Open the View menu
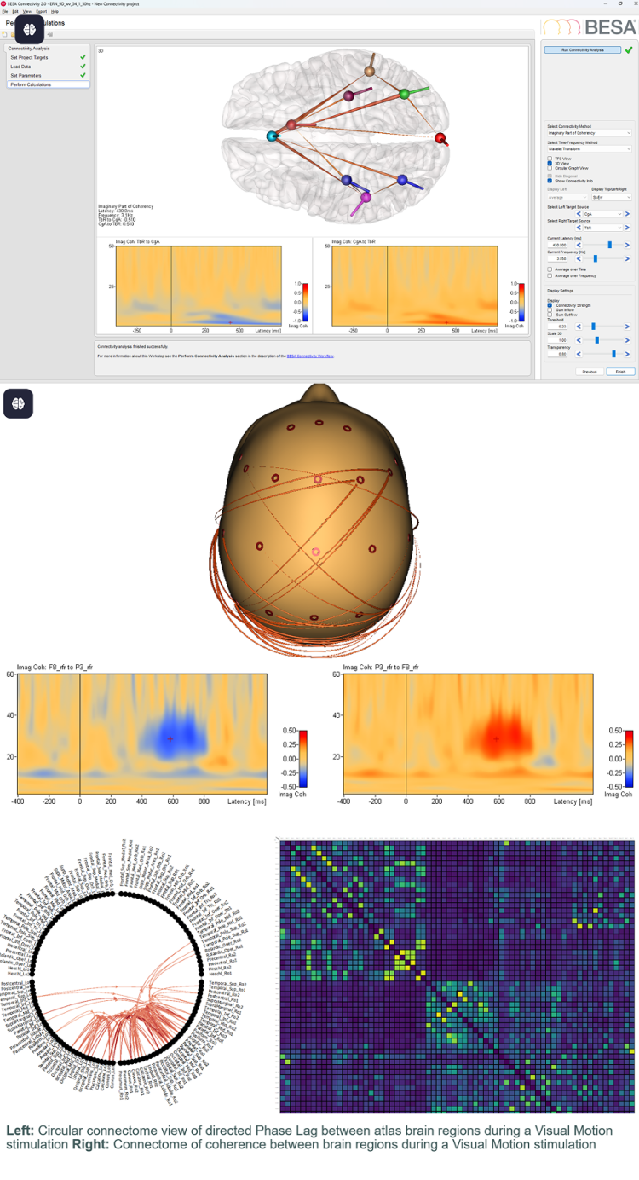The image size is (639, 1180). pyautogui.click(x=27, y=12)
